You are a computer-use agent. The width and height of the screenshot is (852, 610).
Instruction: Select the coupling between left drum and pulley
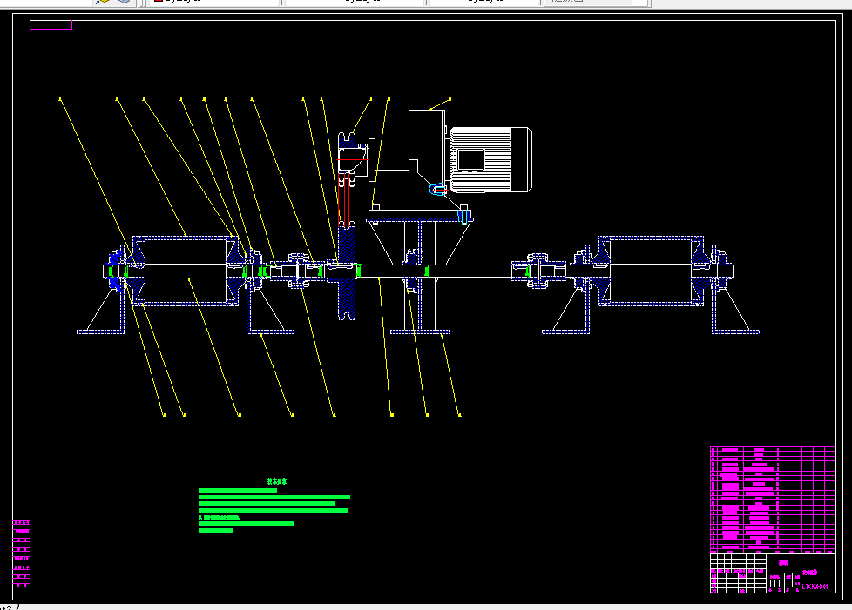(298, 271)
